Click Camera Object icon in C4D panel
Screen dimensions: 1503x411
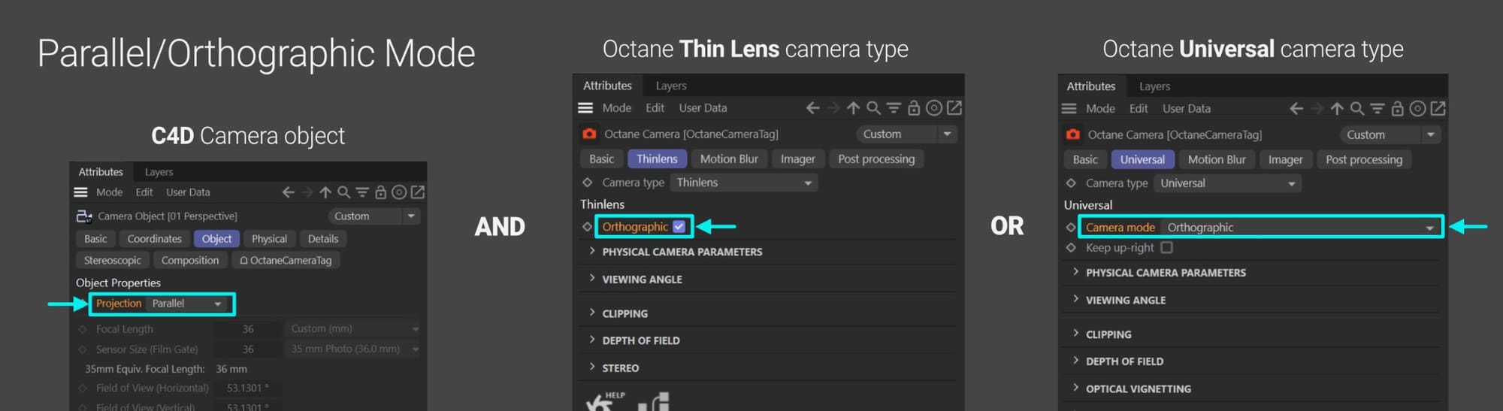tap(84, 216)
